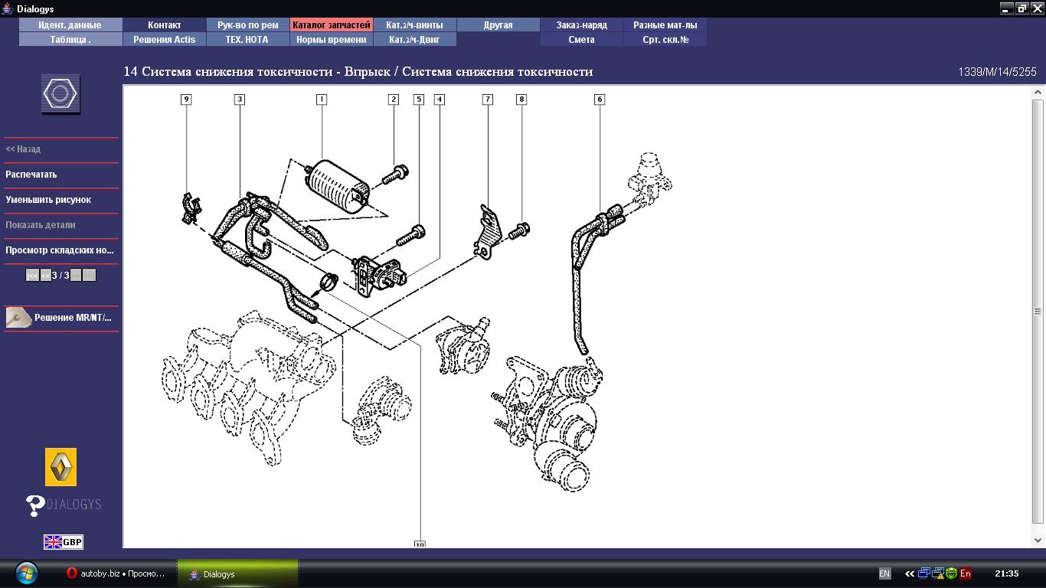Screen dimensions: 1046x588
Task: Click reference code 1339/M/14/5255
Action: tap(997, 72)
